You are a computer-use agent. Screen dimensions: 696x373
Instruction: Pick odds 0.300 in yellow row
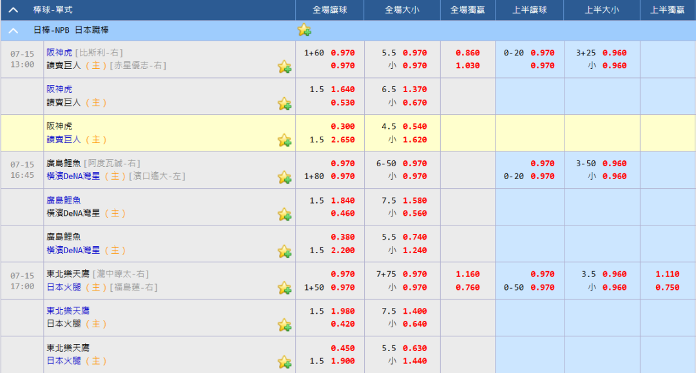343,126
